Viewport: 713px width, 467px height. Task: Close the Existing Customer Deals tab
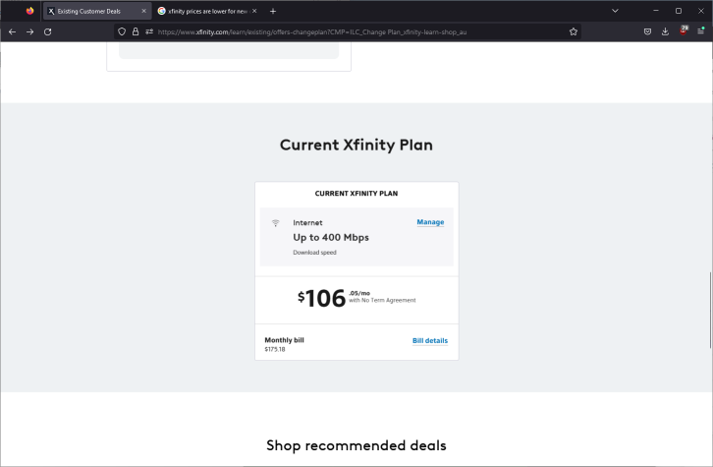point(144,11)
